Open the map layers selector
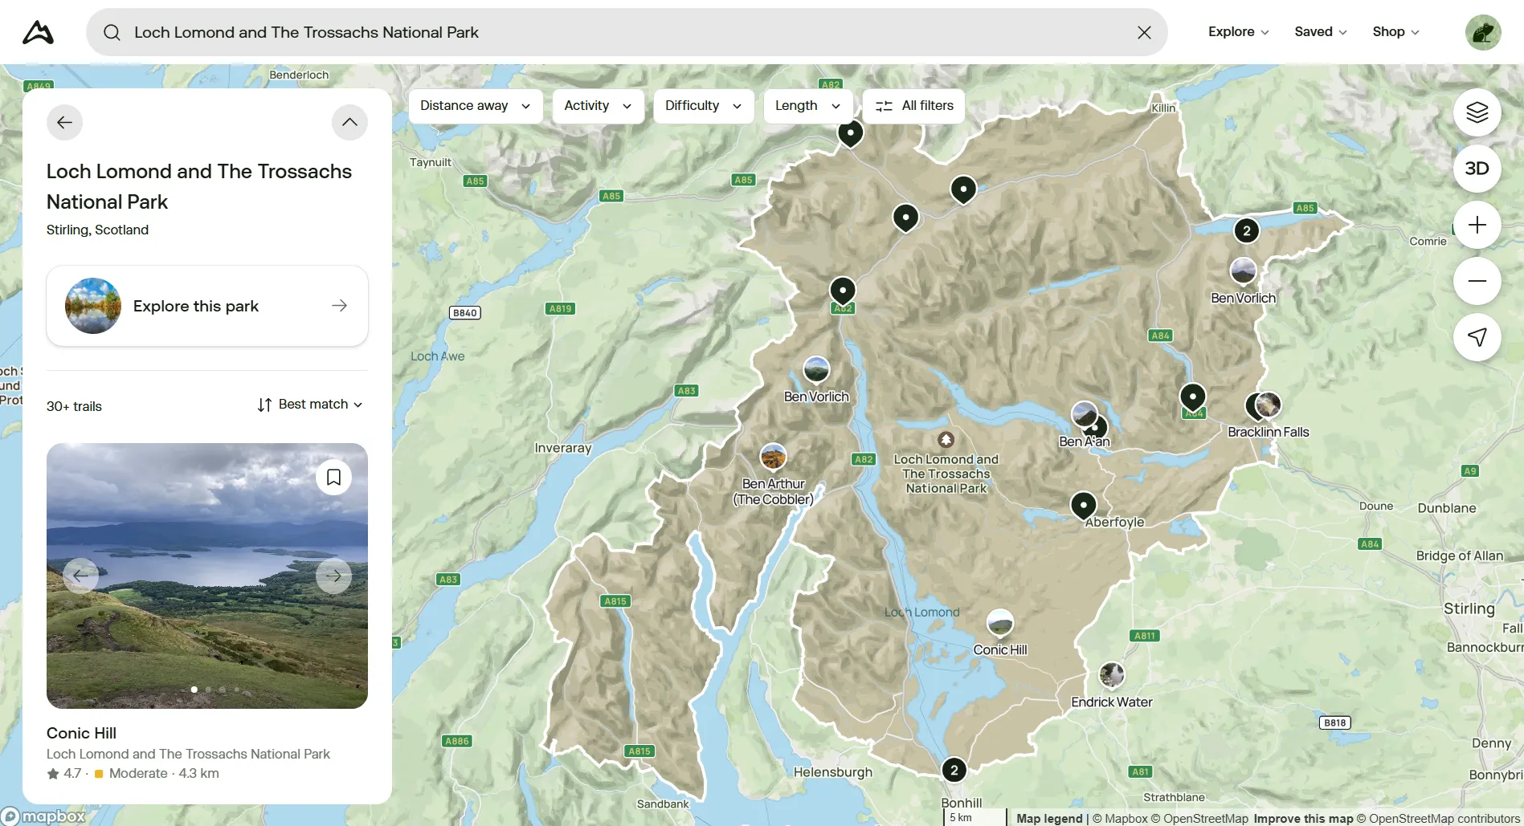The image size is (1524, 826). tap(1477, 112)
